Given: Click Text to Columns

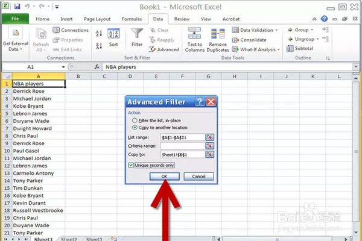Looking at the screenshot, I should click(x=194, y=40).
